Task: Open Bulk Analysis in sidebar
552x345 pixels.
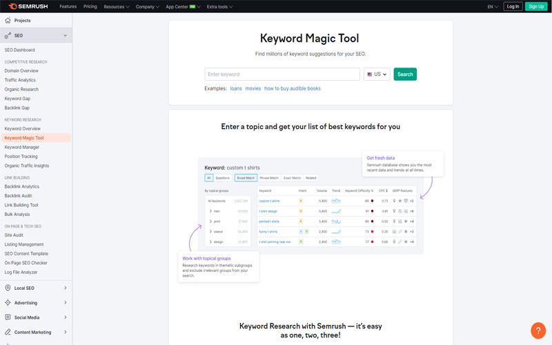Action: 17,214
